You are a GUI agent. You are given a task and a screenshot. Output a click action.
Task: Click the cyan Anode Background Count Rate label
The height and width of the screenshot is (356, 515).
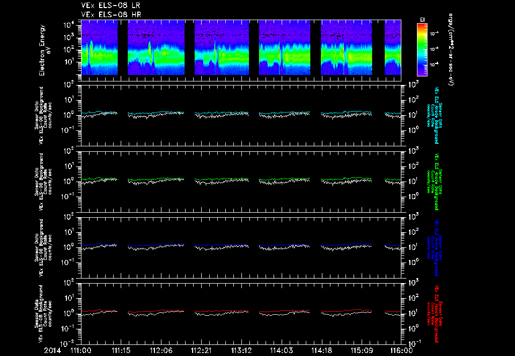(434, 115)
